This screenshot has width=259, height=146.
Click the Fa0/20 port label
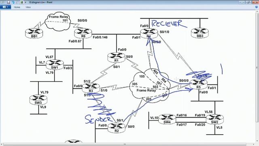coord(200,125)
